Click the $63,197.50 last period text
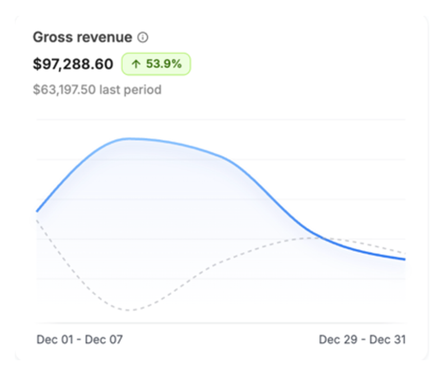444x376 pixels. pos(97,90)
